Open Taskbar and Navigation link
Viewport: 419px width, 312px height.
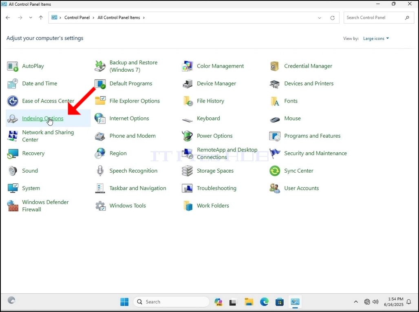[138, 188]
